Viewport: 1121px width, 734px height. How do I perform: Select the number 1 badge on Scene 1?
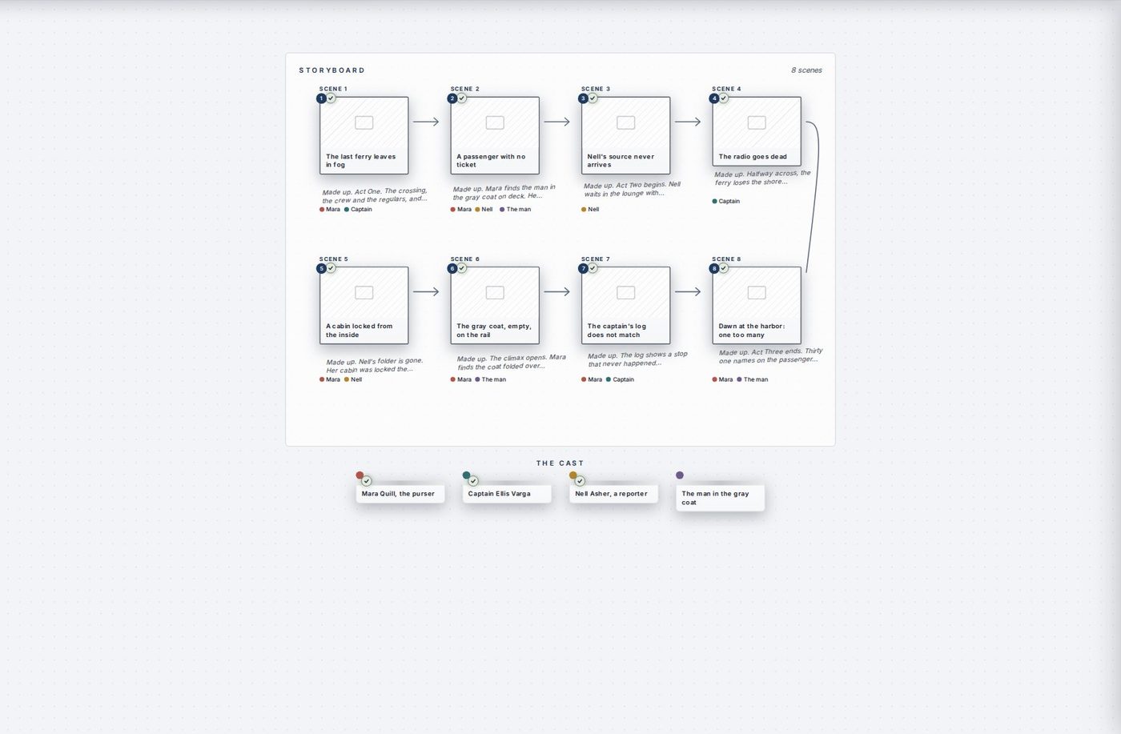coord(321,98)
